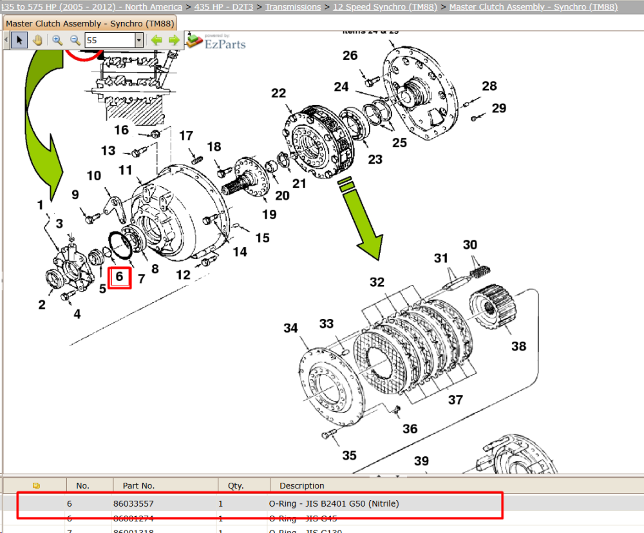Click callout number 6 in the diagram
The image size is (644, 533).
119,276
